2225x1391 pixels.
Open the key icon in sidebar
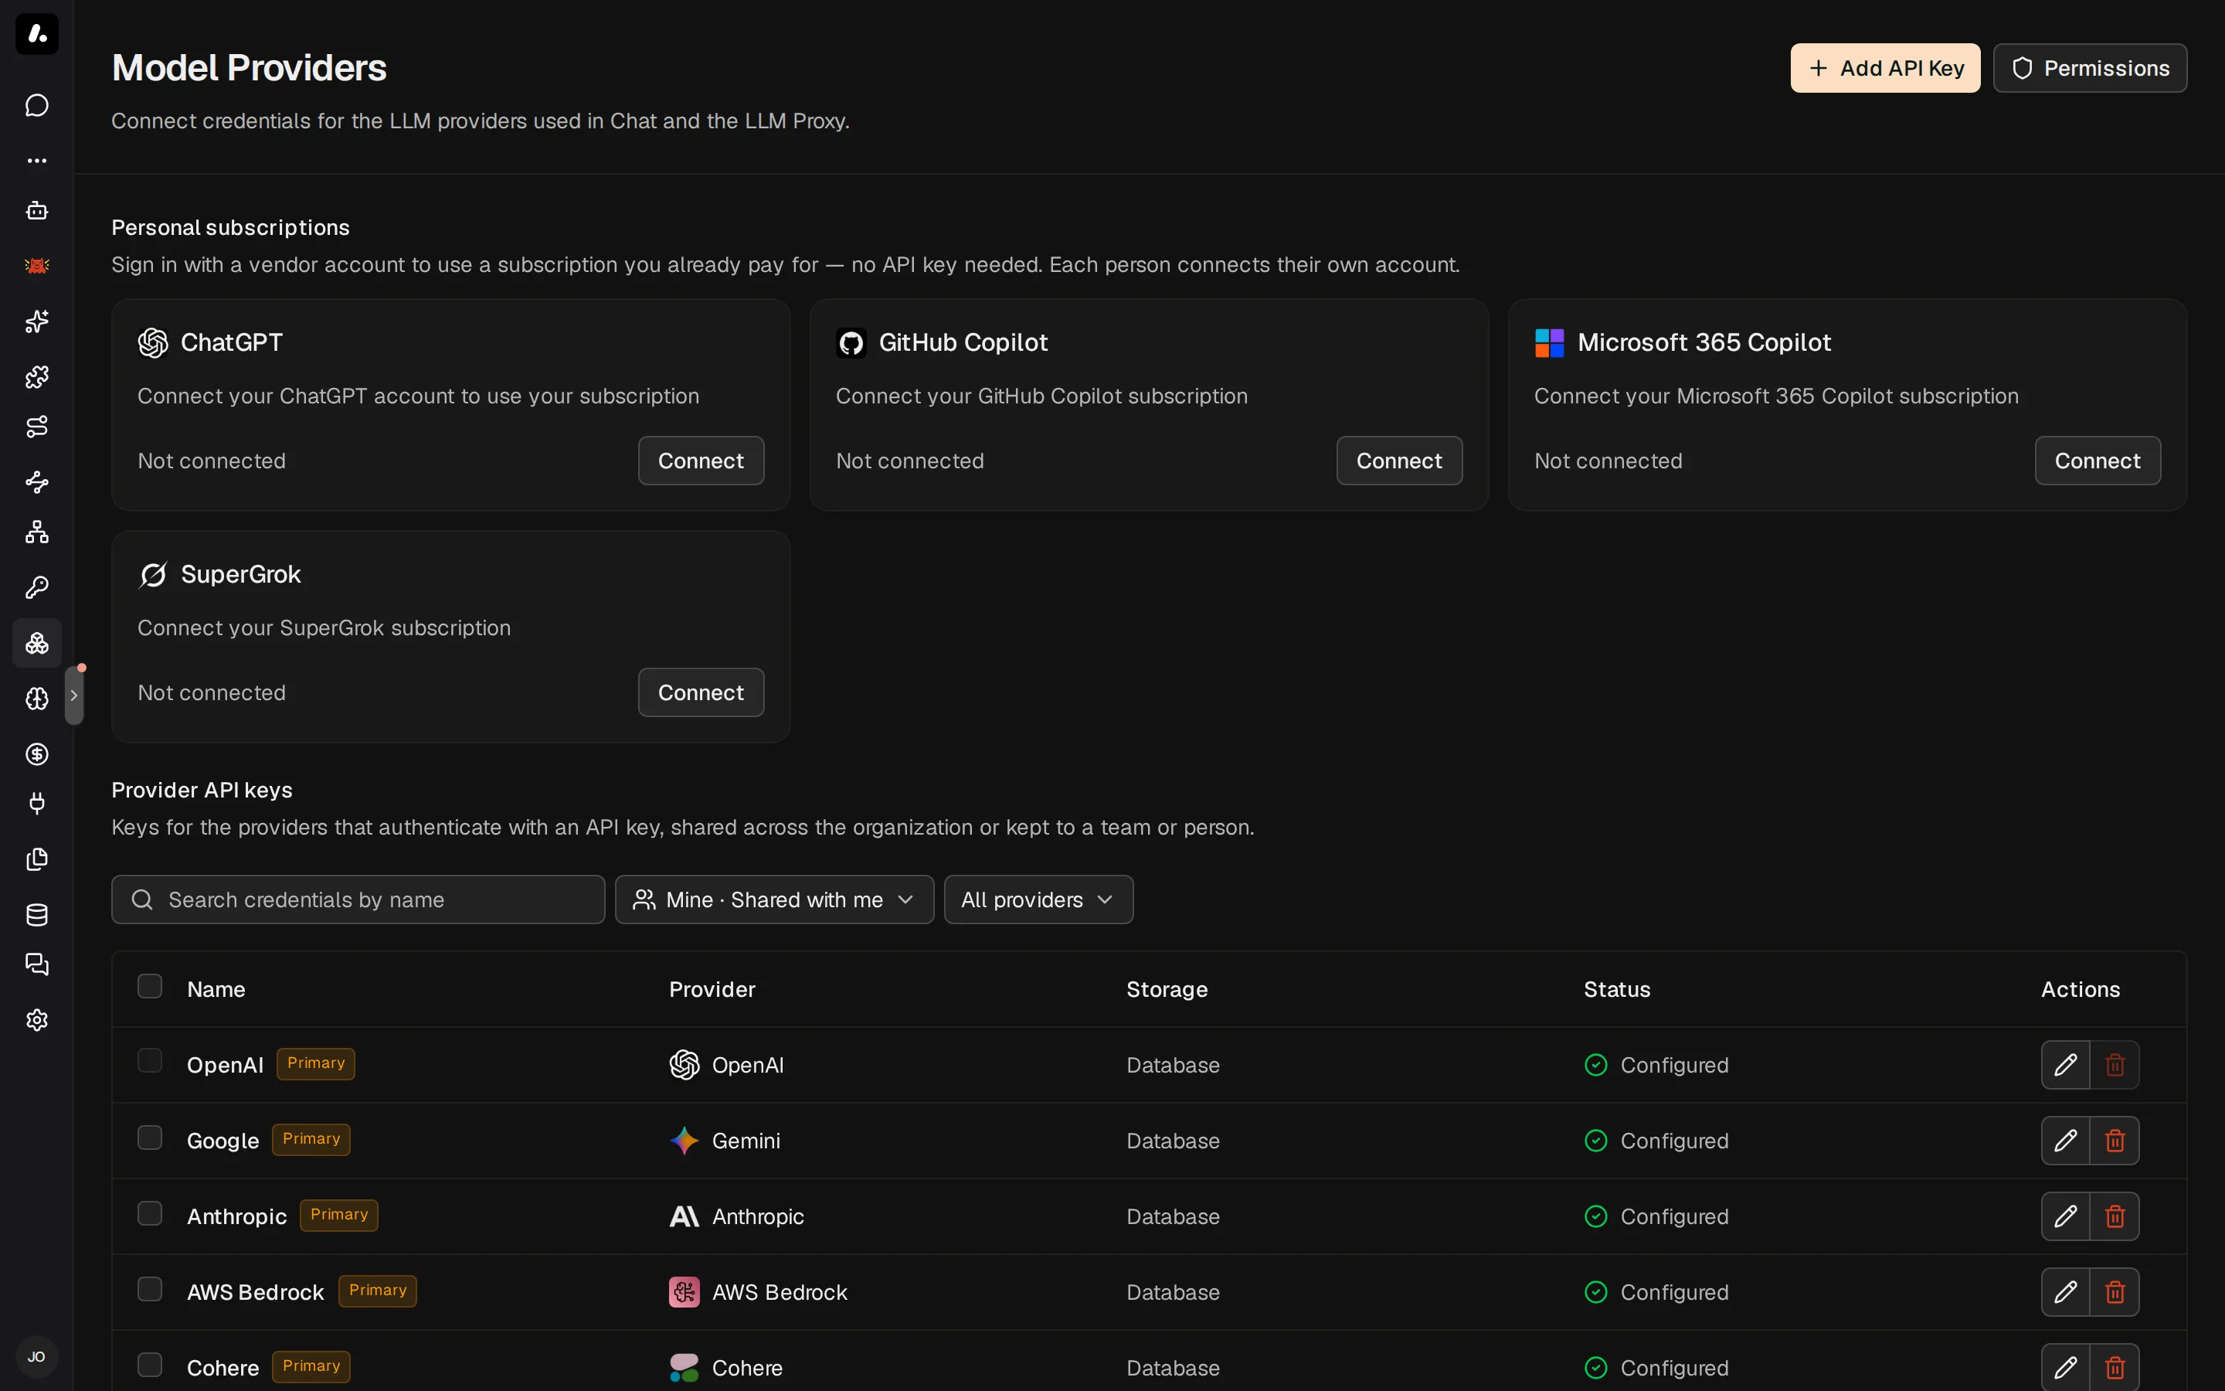click(x=37, y=587)
